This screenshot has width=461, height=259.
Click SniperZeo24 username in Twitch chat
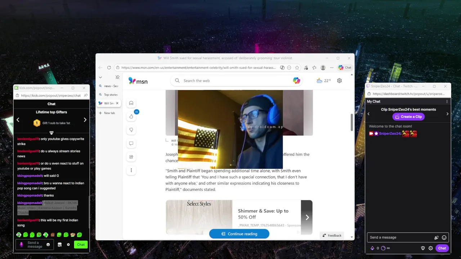tap(390, 133)
